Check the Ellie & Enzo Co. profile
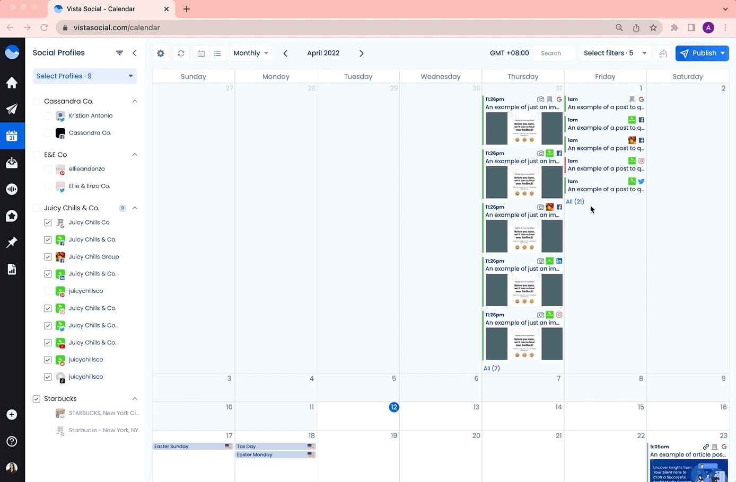The height and width of the screenshot is (482, 736). pyautogui.click(x=48, y=186)
